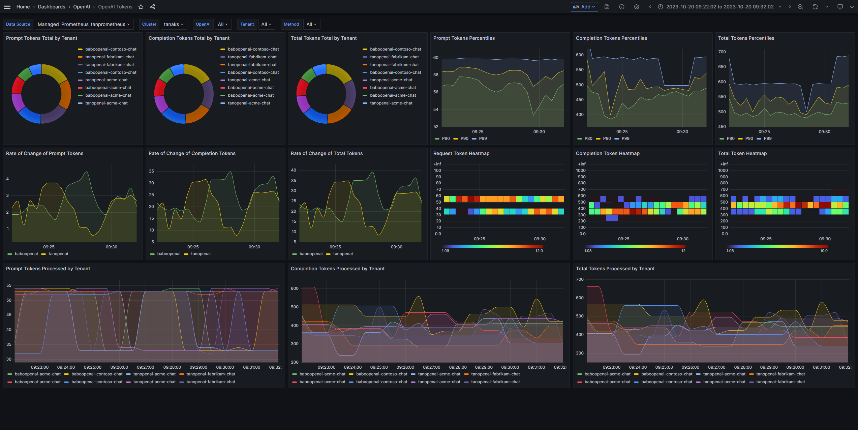Image resolution: width=858 pixels, height=430 pixels.
Task: Open the hamburger navigation menu
Action: [x=7, y=7]
